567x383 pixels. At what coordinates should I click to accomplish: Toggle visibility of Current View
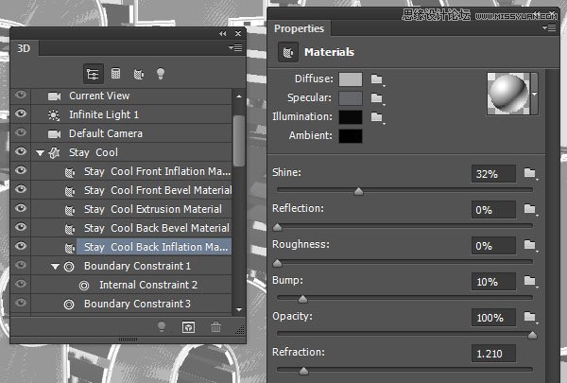[21, 95]
